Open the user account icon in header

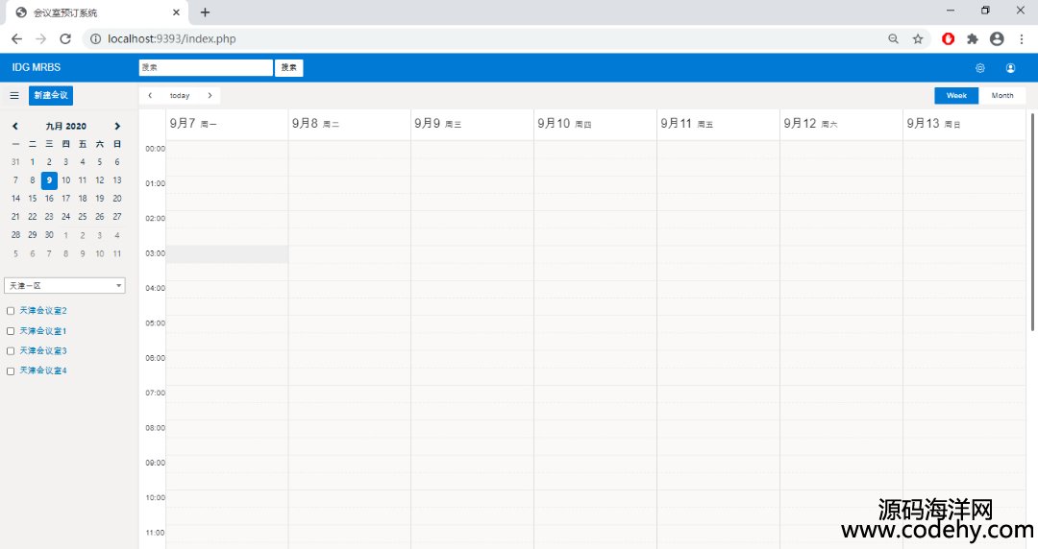(1010, 68)
